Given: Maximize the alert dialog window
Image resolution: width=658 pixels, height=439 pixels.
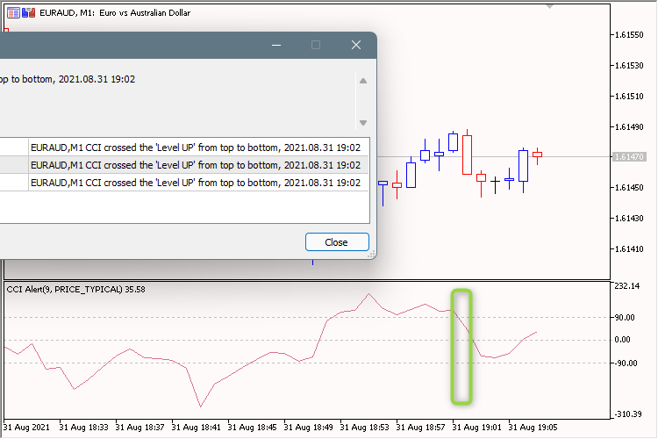Looking at the screenshot, I should 316,45.
